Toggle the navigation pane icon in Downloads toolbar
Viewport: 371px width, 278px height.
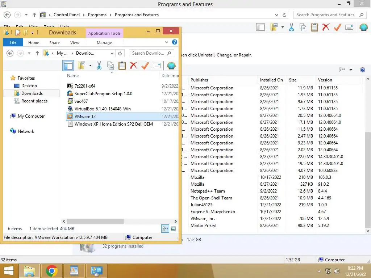[68, 66]
